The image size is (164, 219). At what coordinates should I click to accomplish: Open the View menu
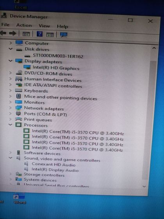[44, 26]
